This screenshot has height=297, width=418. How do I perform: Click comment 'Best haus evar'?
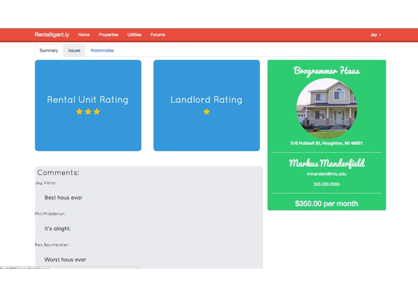pos(63,198)
